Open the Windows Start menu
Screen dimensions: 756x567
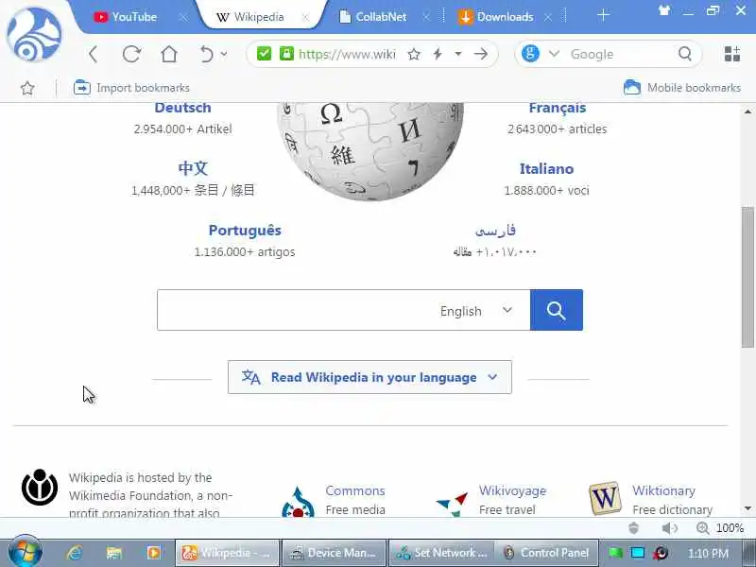[x=25, y=553]
